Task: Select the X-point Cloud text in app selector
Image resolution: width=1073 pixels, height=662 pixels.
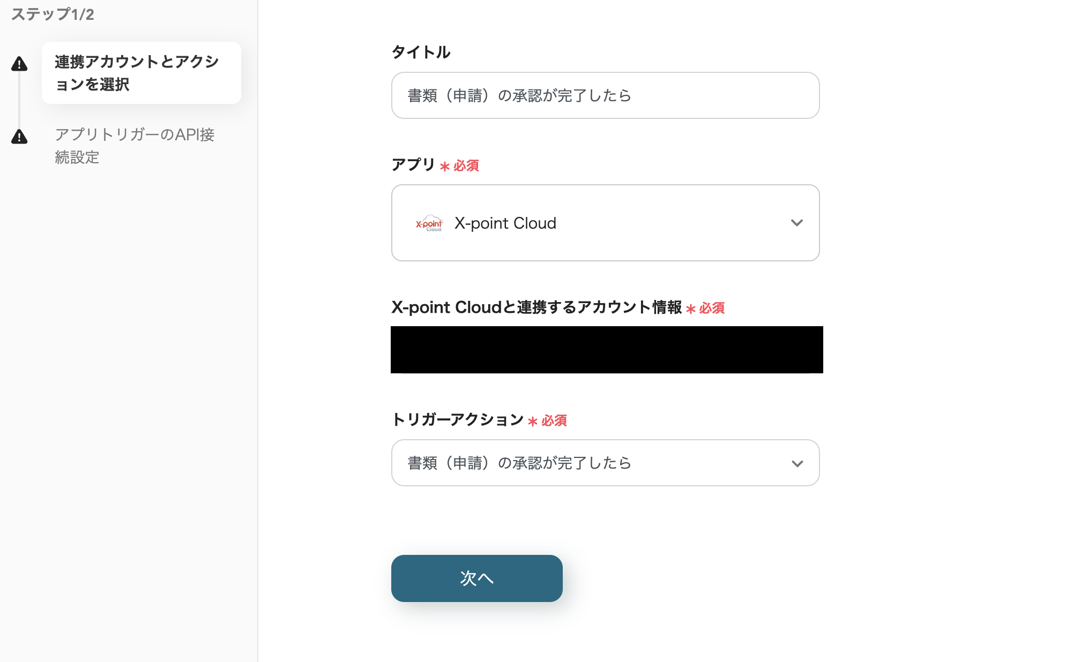Action: [x=505, y=223]
